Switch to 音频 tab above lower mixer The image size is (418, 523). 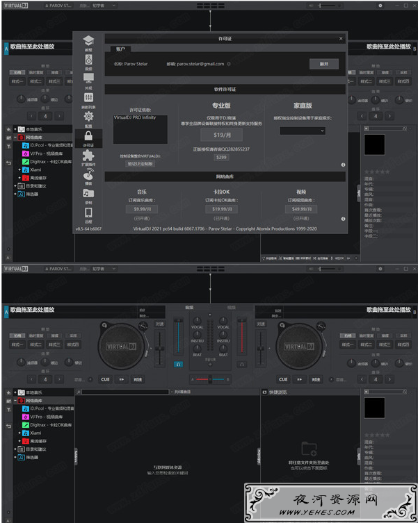tap(189, 308)
